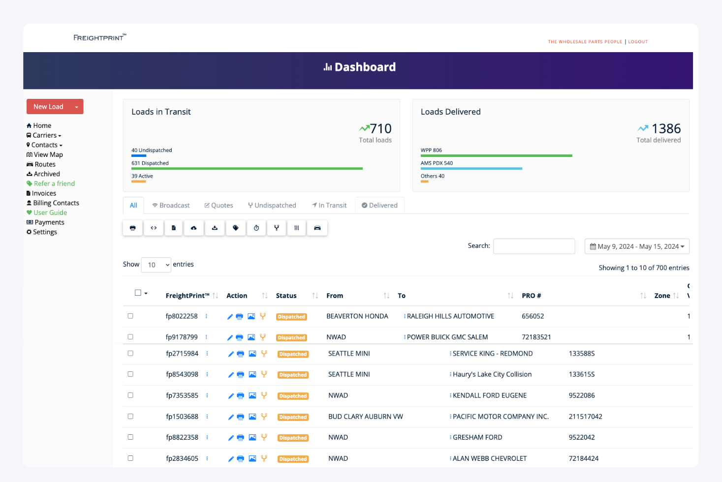722x482 pixels.
Task: Open photos for fp9178799 via its image icon
Action: [251, 337]
